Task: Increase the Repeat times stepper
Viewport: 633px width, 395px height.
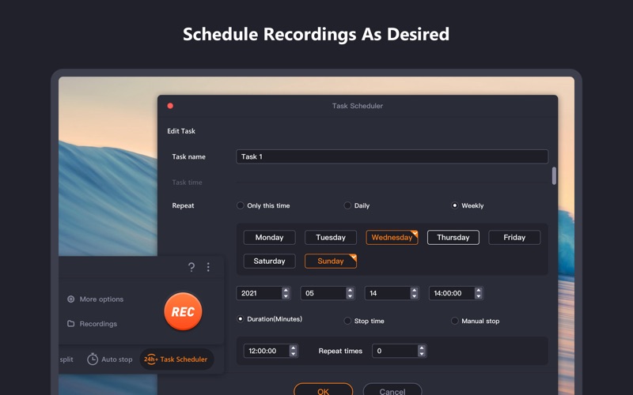Action: pos(422,348)
